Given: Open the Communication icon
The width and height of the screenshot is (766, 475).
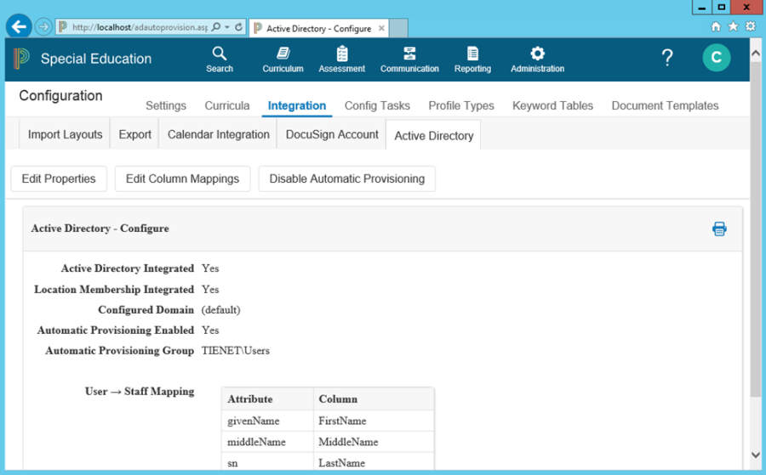Looking at the screenshot, I should (x=409, y=54).
